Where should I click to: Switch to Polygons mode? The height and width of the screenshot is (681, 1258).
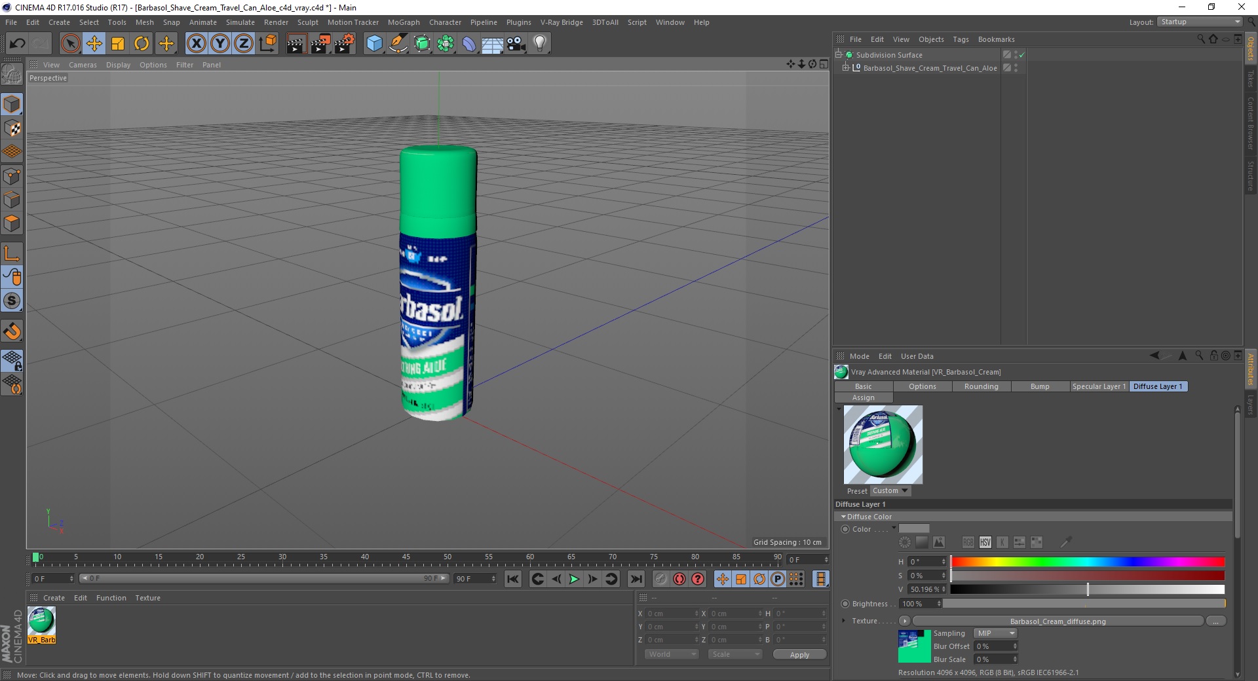pyautogui.click(x=12, y=223)
